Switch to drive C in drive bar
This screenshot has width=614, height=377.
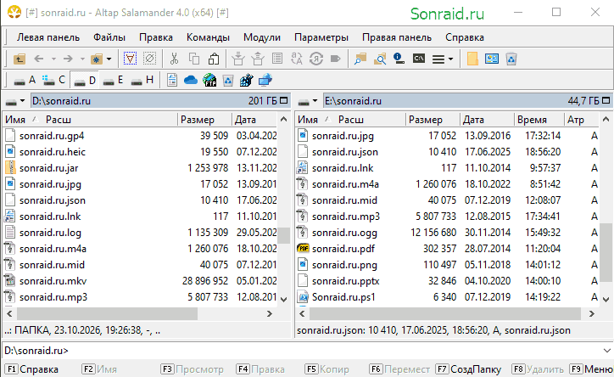[x=54, y=81]
